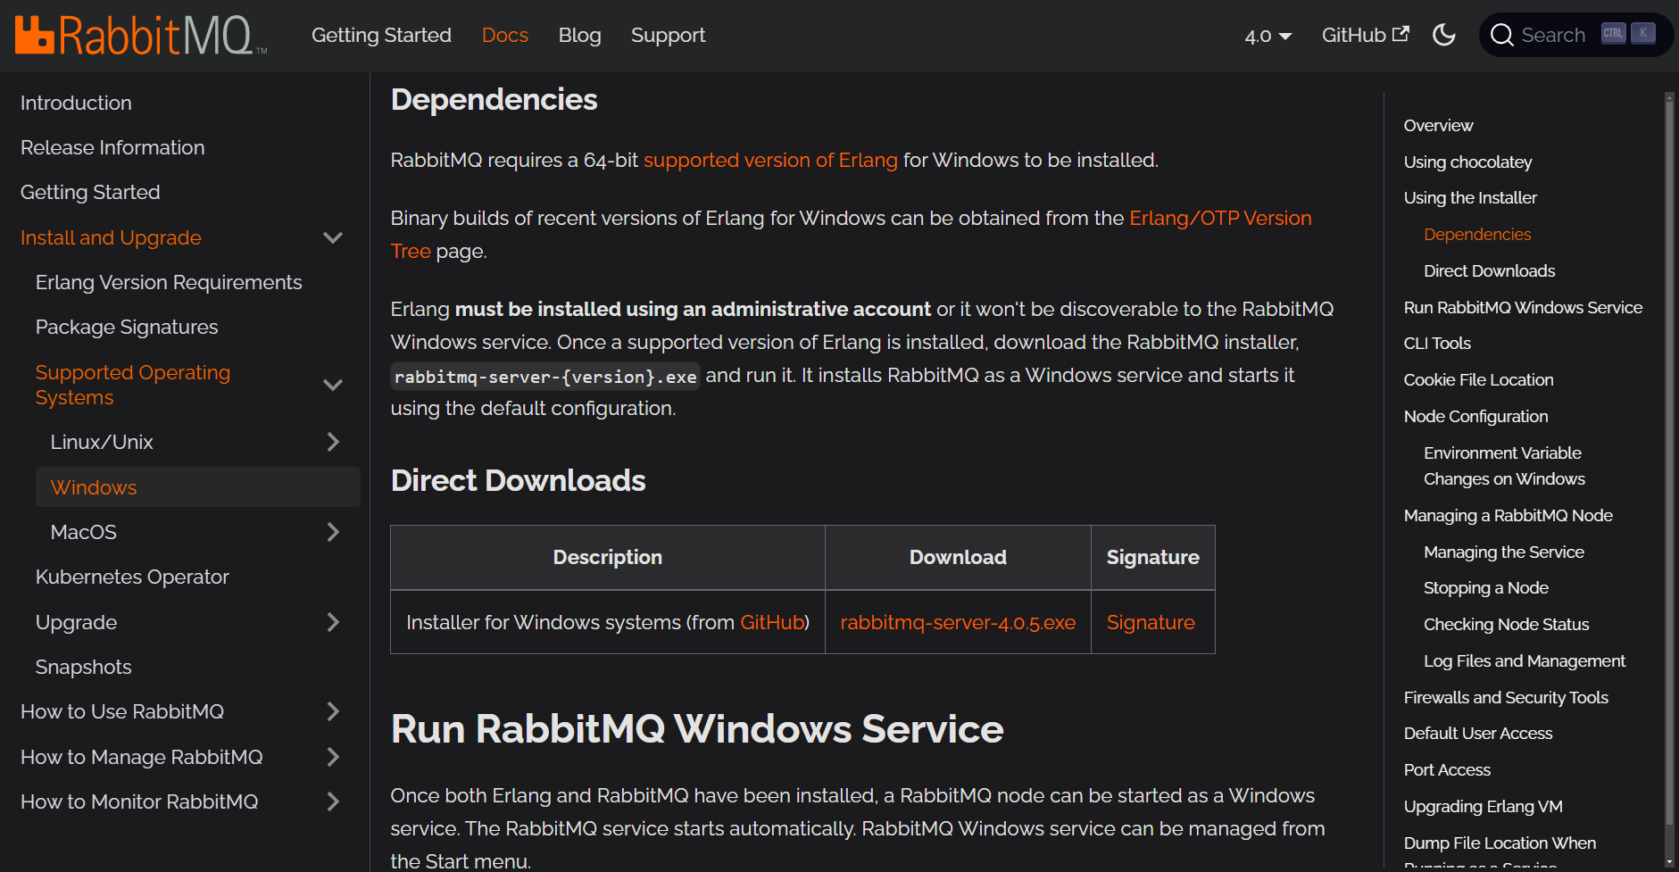Viewport: 1679px width, 872px height.
Task: Expand How to Monitor RabbitMQ chevron
Action: click(333, 801)
